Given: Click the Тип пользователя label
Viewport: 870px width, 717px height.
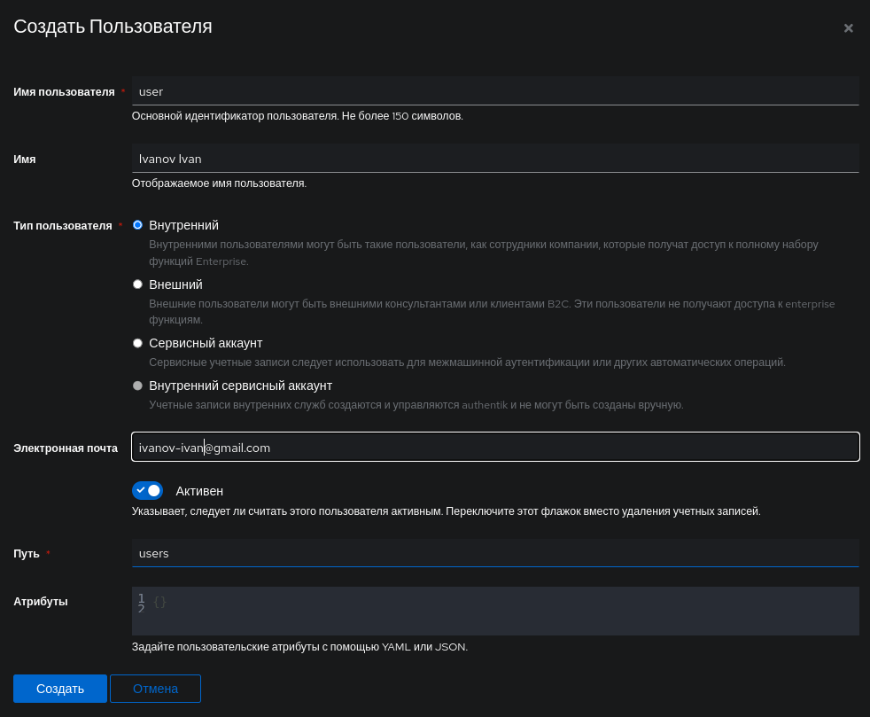Looking at the screenshot, I should coord(63,226).
